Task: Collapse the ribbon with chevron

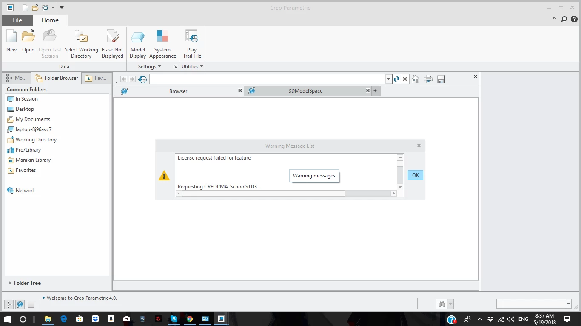Action: (x=554, y=19)
